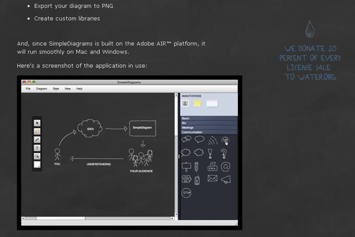Expand the Meetings library section
Viewport: 355px width, 237px height.
pyautogui.click(x=209, y=127)
